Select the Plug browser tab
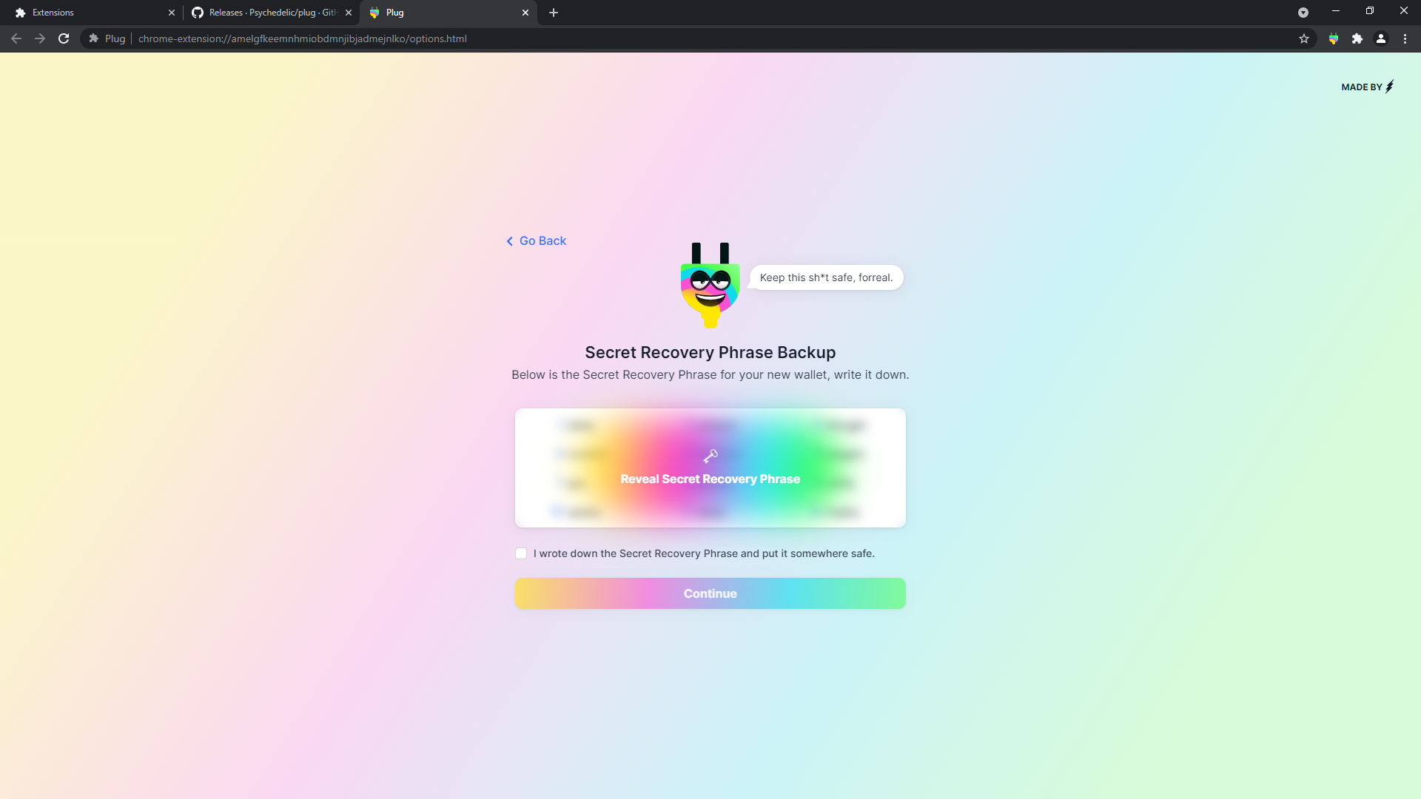 (x=447, y=13)
